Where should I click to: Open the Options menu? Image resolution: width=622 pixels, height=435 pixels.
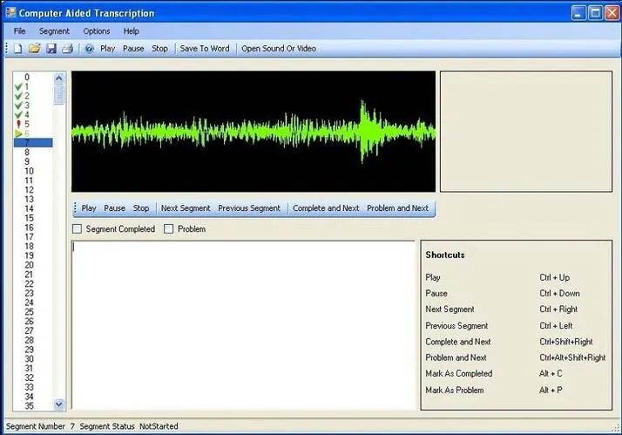coord(97,31)
